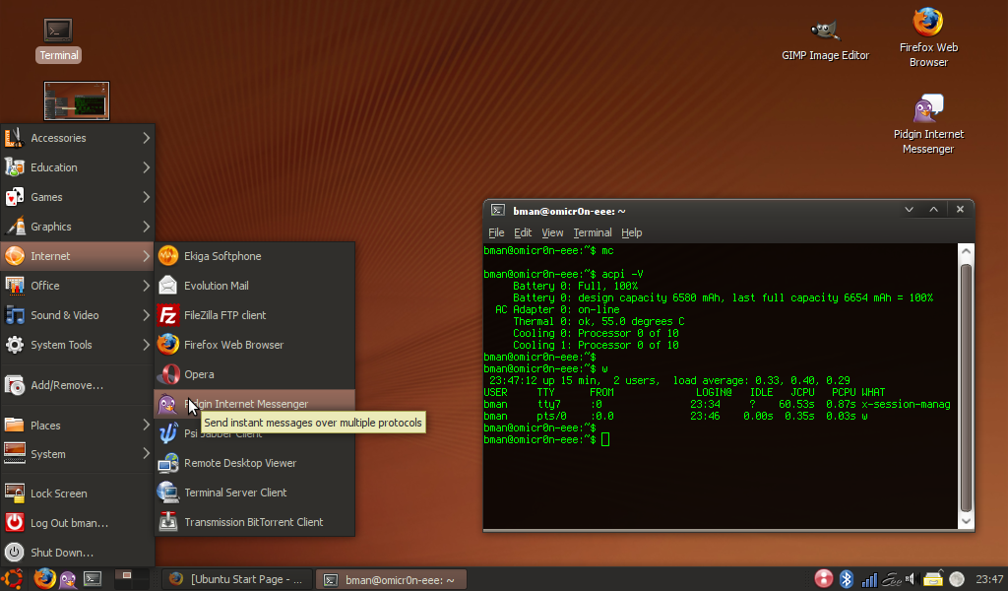Open the File menu in the terminal
This screenshot has width=1008, height=591.
(496, 232)
